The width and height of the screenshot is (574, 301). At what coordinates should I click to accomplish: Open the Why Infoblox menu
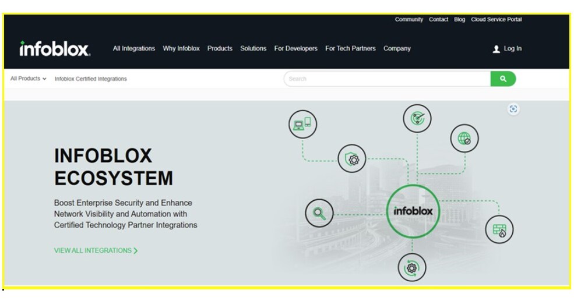click(181, 48)
